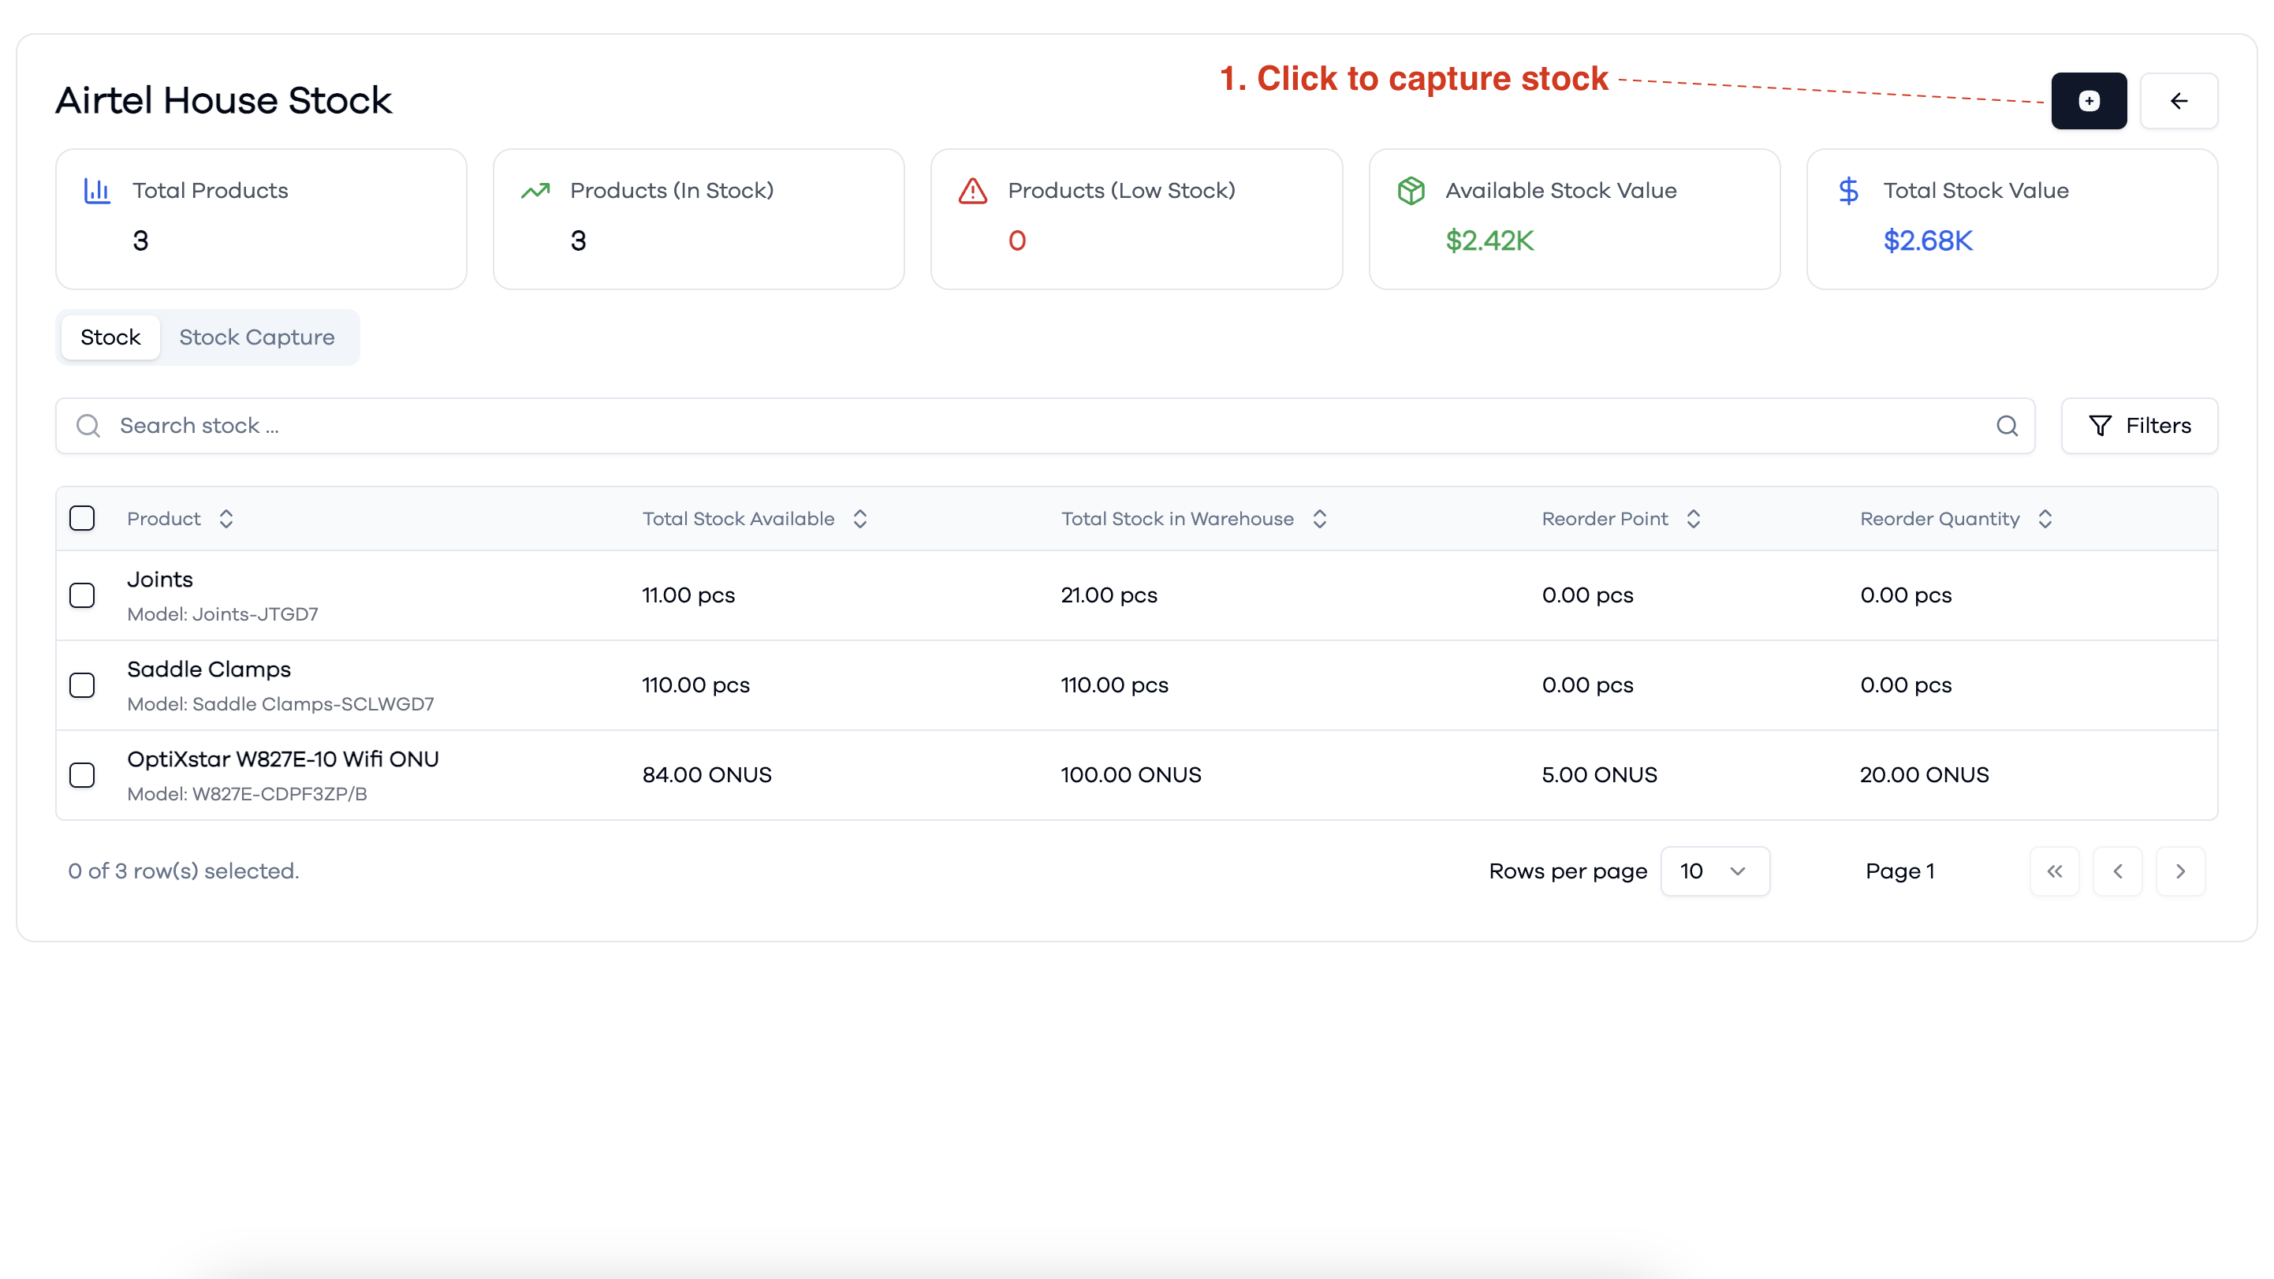Click the OptiXstar W827E-10 Wifi ONU name
Viewport: 2274px width, 1279px height.
282,759
